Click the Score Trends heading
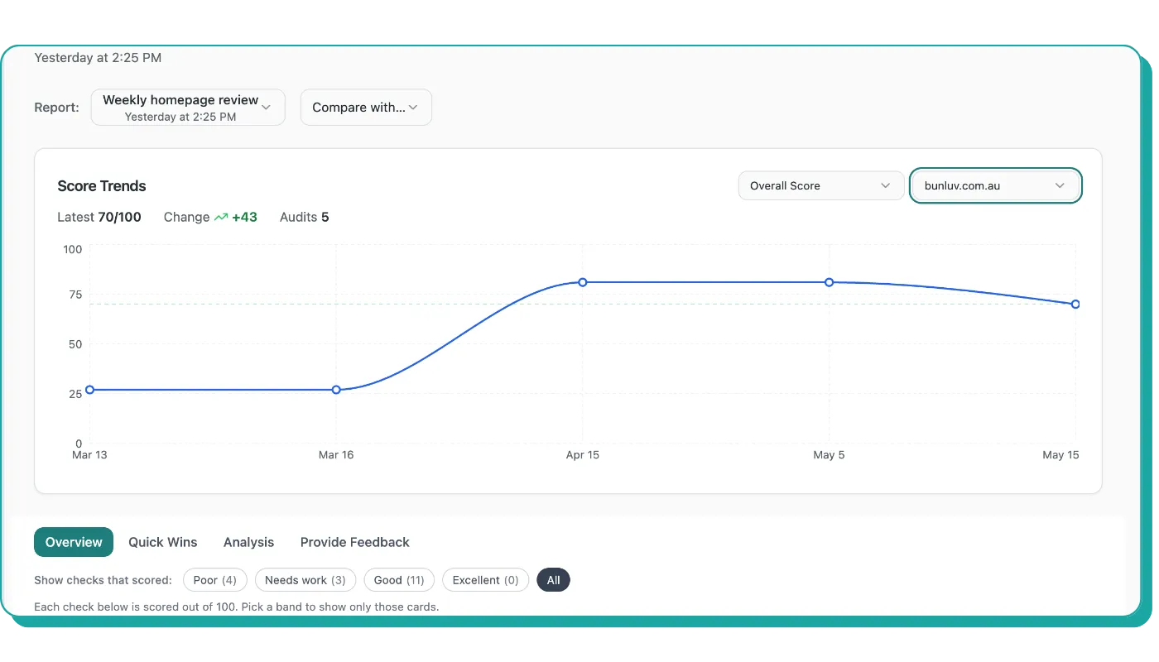The height and width of the screenshot is (662, 1159). (102, 186)
